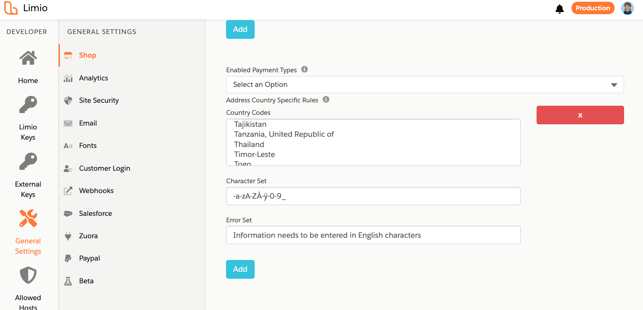Viewport: 643px width, 310px height.
Task: Click info icon beside Enabled Payment Types
Action: coord(304,69)
